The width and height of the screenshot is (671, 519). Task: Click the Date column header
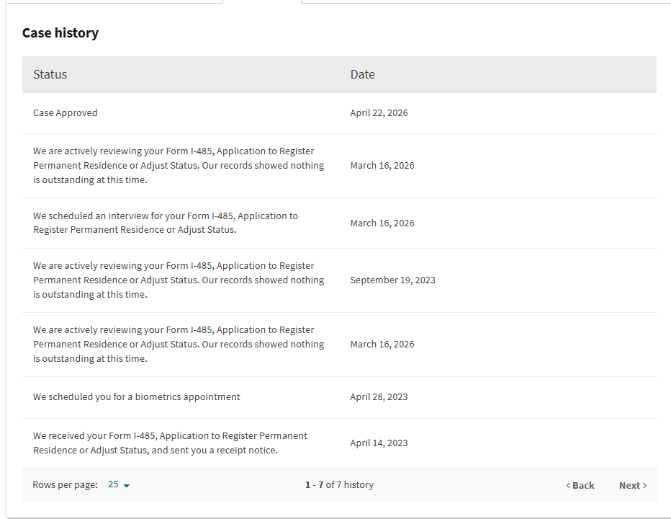coord(362,74)
